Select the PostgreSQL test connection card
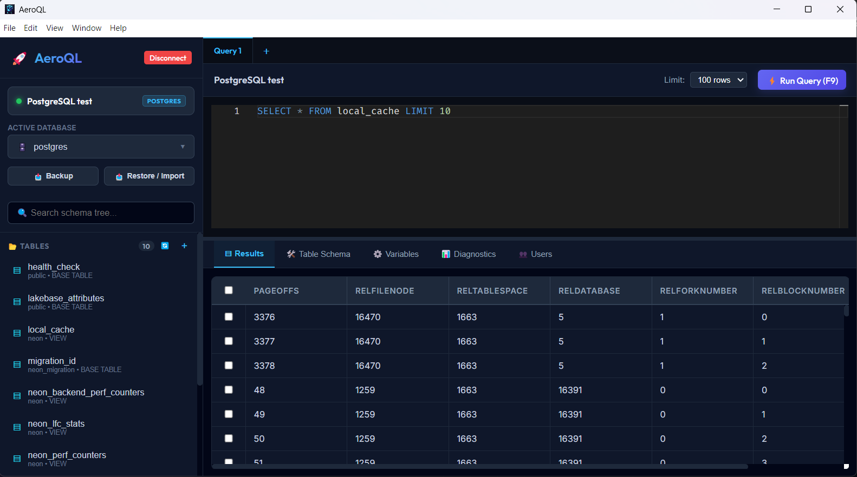Screen dimensions: 857x477 101,101
